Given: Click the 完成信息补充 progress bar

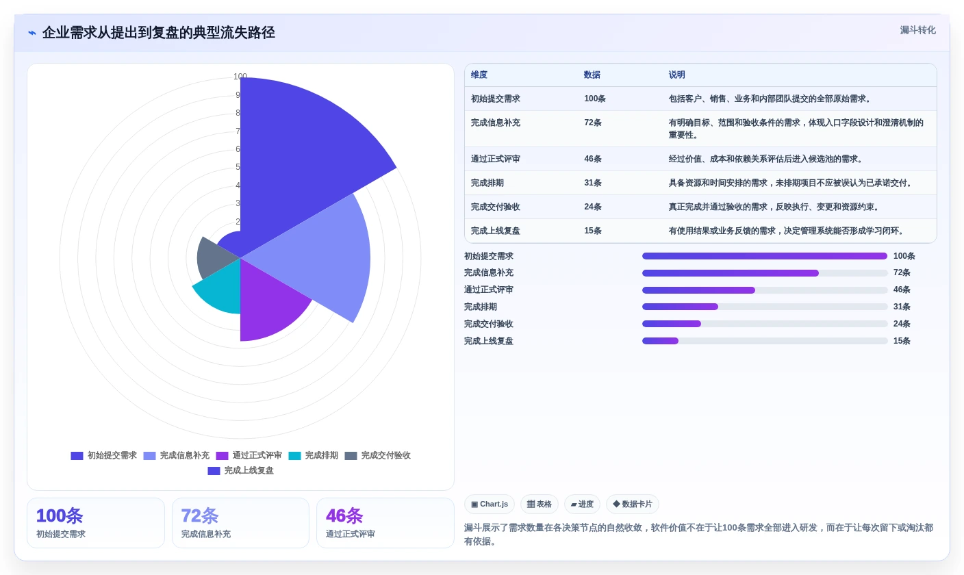Looking at the screenshot, I should tap(765, 273).
